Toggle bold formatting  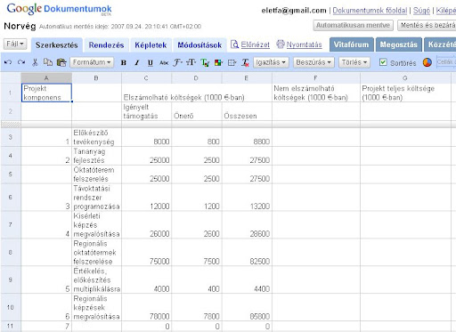(124, 62)
